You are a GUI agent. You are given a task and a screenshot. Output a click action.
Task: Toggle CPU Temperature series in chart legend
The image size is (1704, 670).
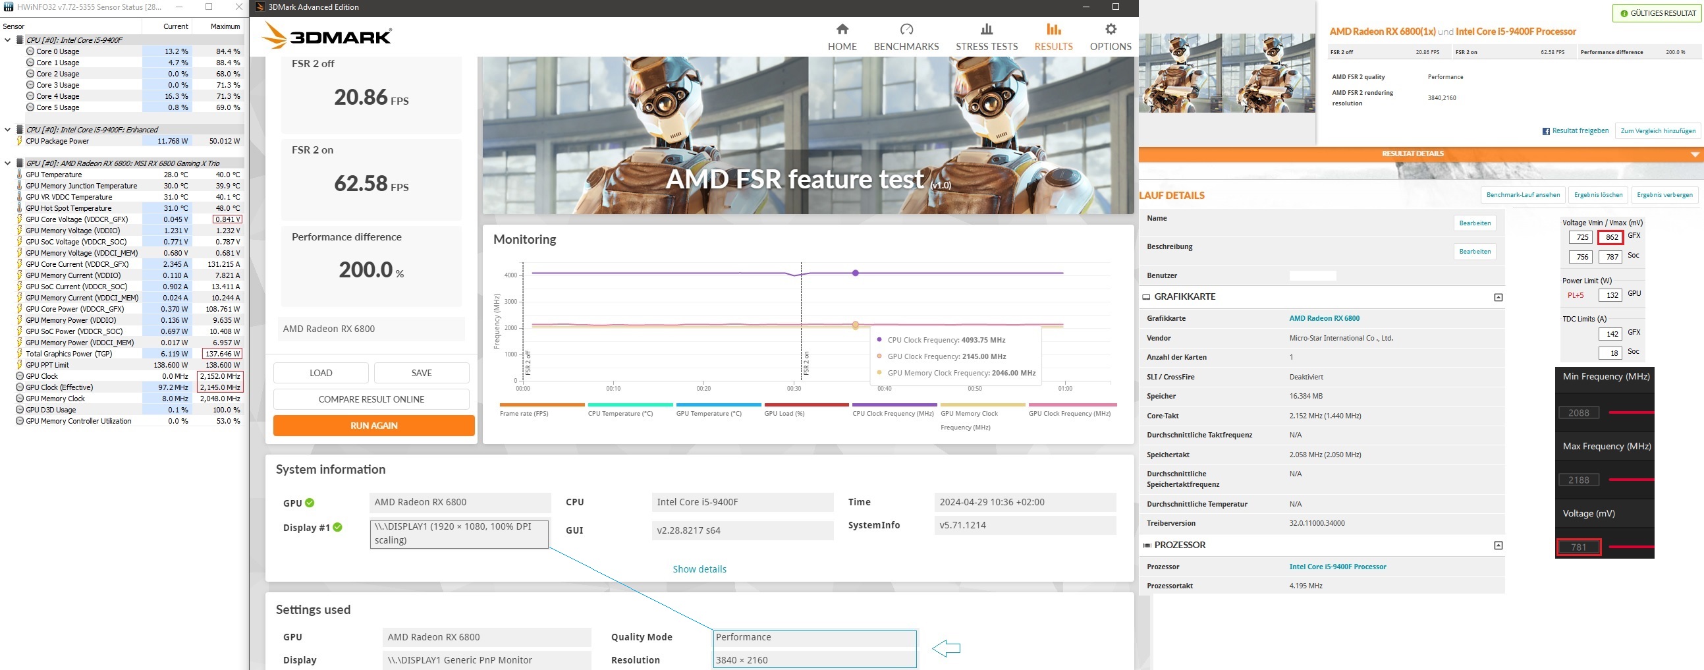click(630, 408)
